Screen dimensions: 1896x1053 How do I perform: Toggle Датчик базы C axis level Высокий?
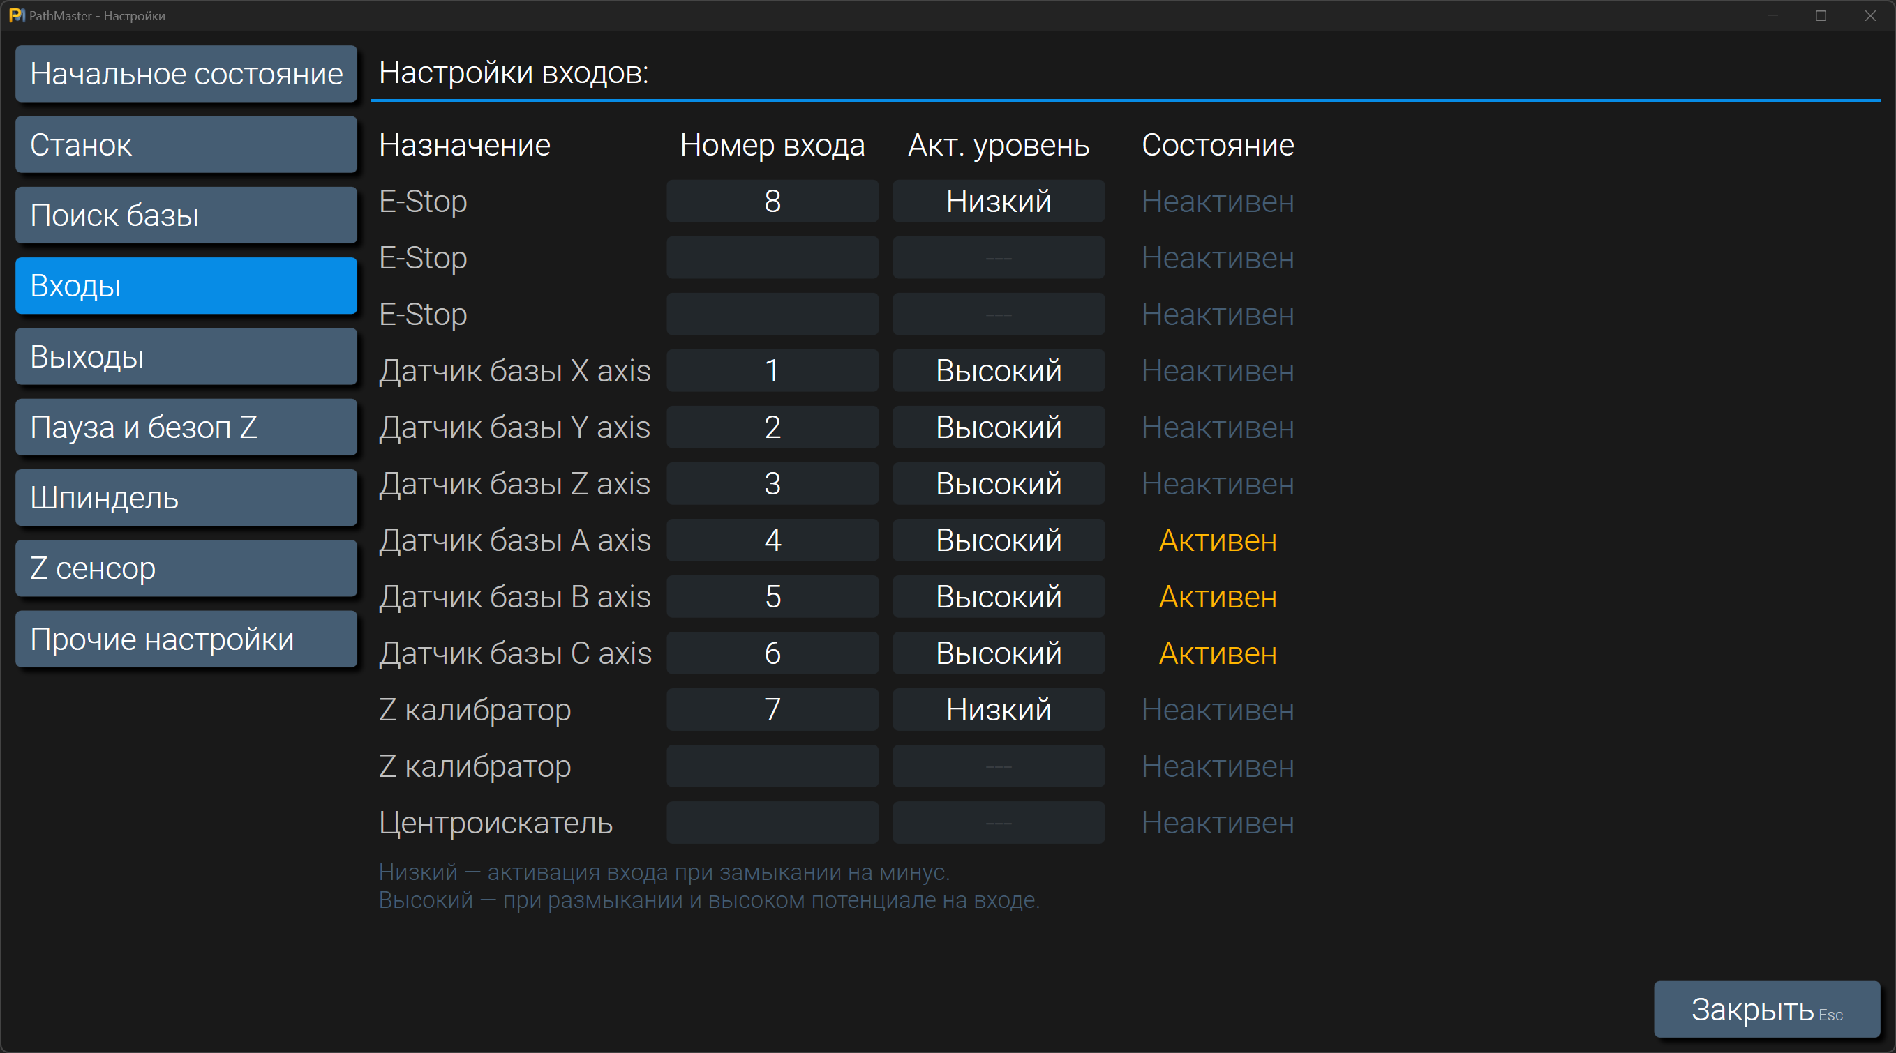[998, 653]
